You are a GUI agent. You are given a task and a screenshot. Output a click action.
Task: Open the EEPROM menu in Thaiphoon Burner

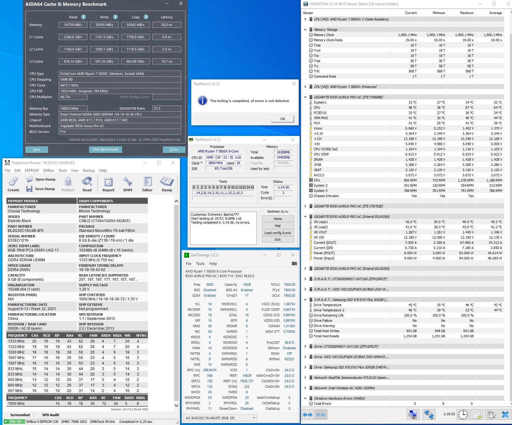(x=32, y=170)
